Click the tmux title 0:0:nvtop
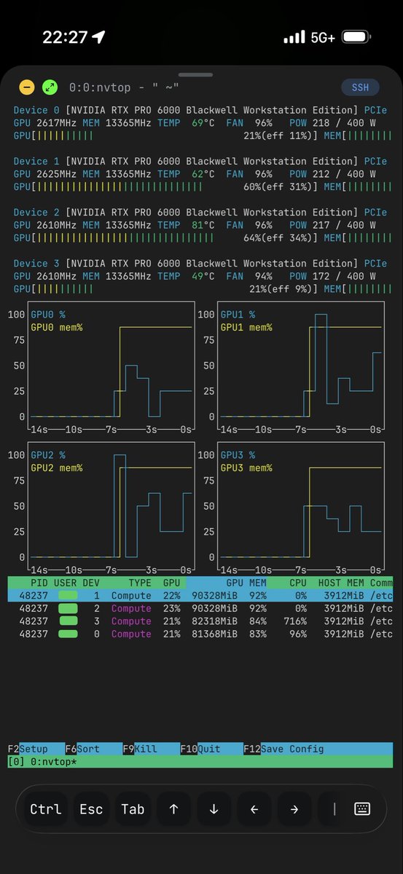This screenshot has width=403, height=874. tap(101, 87)
